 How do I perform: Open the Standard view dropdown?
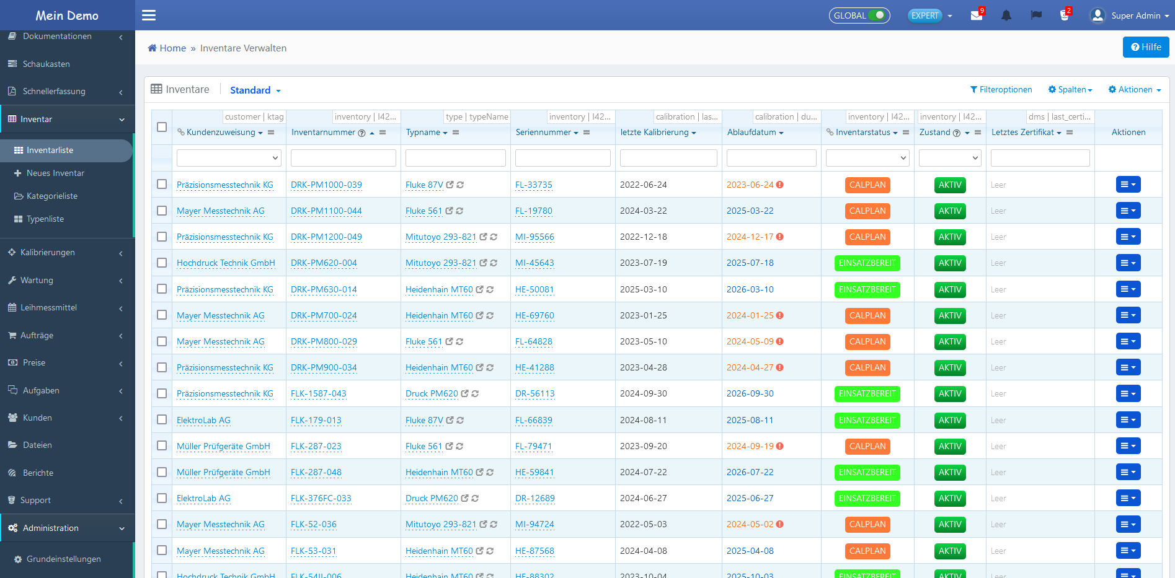click(x=255, y=90)
